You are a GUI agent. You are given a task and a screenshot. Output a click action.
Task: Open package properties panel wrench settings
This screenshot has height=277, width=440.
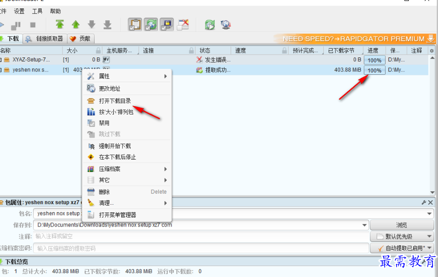[424, 202]
